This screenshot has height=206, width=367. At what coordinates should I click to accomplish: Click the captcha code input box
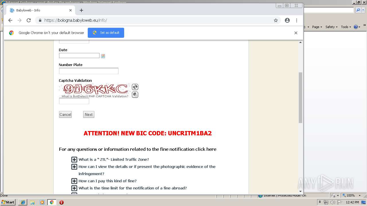point(74,101)
